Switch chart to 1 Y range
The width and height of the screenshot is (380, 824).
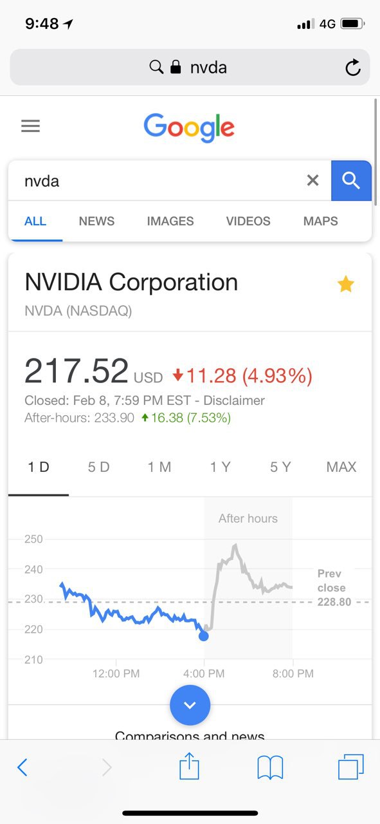pos(220,467)
